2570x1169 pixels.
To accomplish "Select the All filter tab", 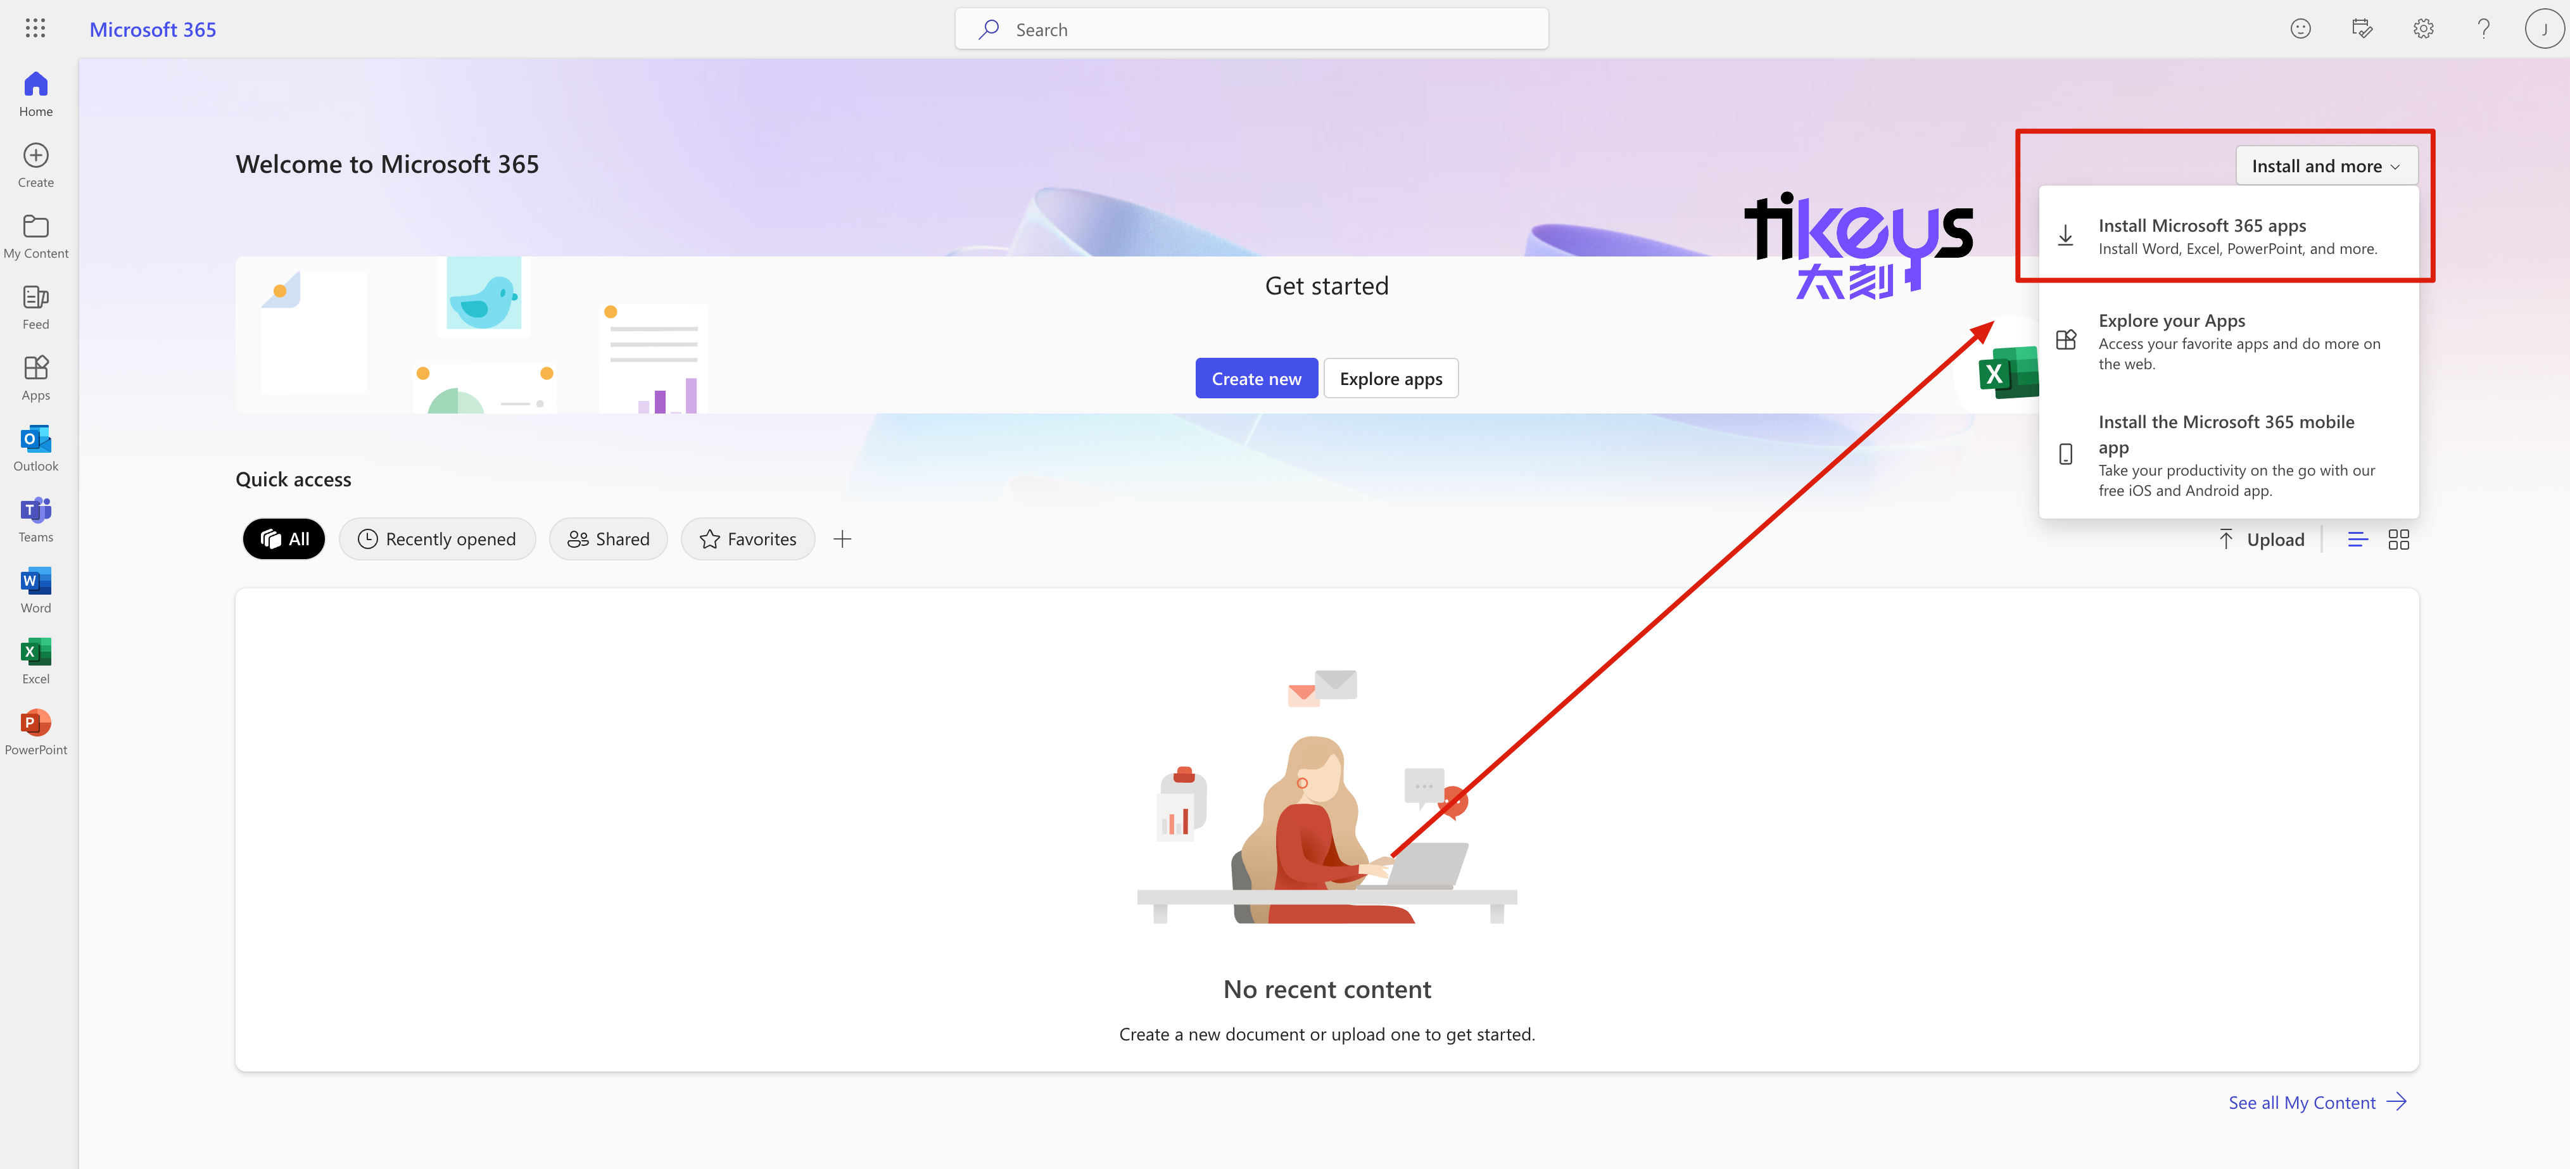I will tap(284, 540).
